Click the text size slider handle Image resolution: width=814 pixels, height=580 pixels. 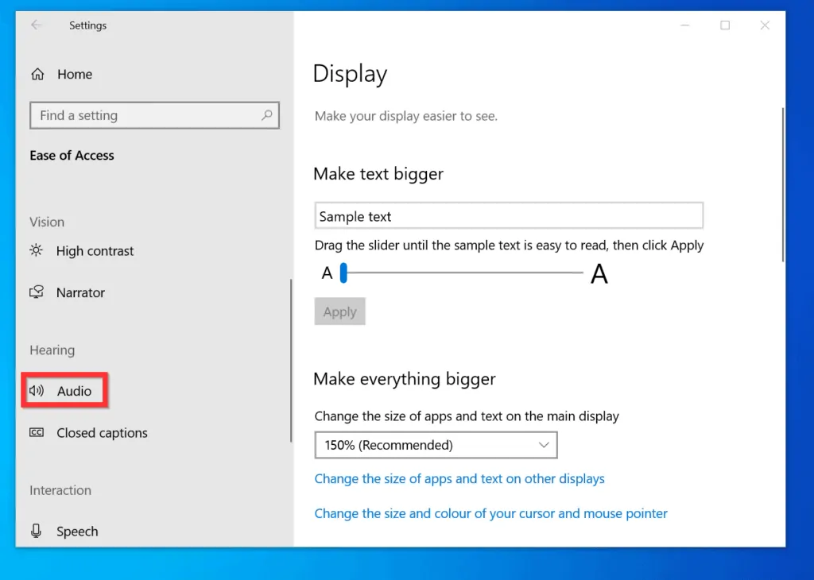(x=344, y=273)
